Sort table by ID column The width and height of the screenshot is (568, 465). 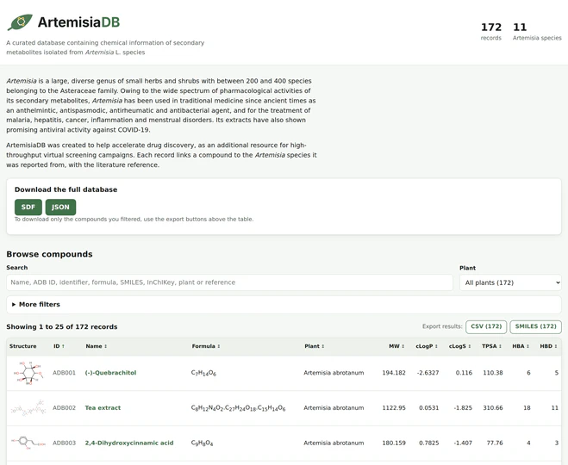(x=59, y=346)
